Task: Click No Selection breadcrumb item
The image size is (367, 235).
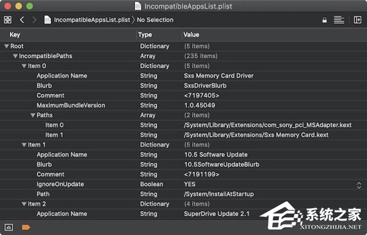Action: tap(155, 20)
